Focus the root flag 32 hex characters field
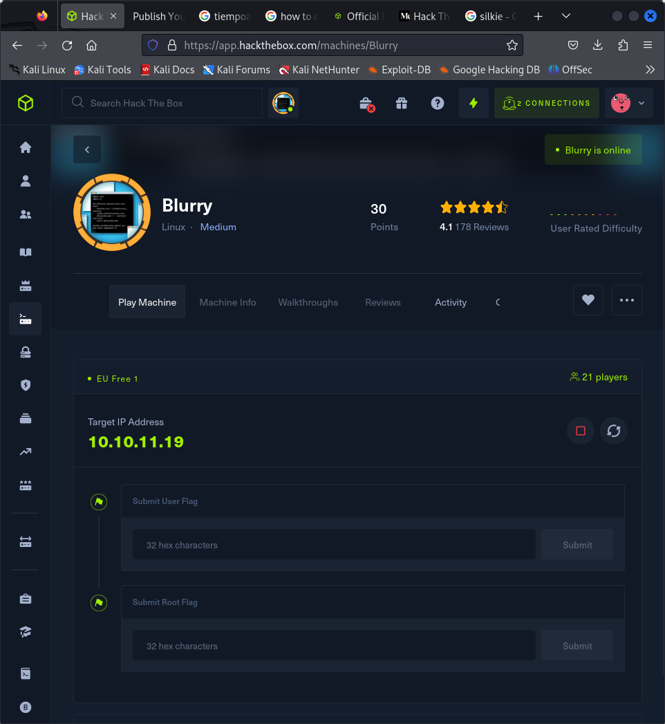 (x=334, y=646)
